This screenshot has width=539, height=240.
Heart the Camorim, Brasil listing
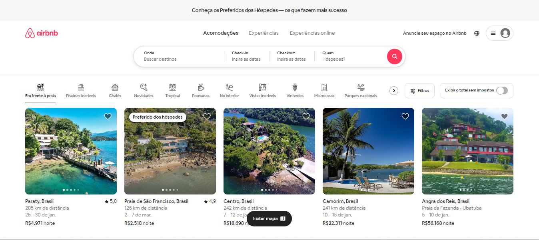tap(405, 116)
